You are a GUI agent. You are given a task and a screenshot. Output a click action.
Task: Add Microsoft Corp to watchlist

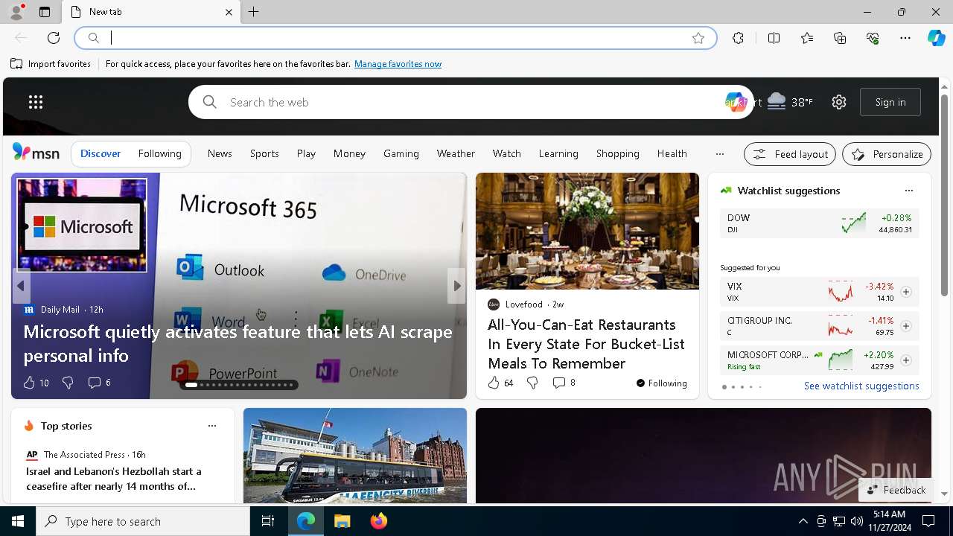(906, 360)
